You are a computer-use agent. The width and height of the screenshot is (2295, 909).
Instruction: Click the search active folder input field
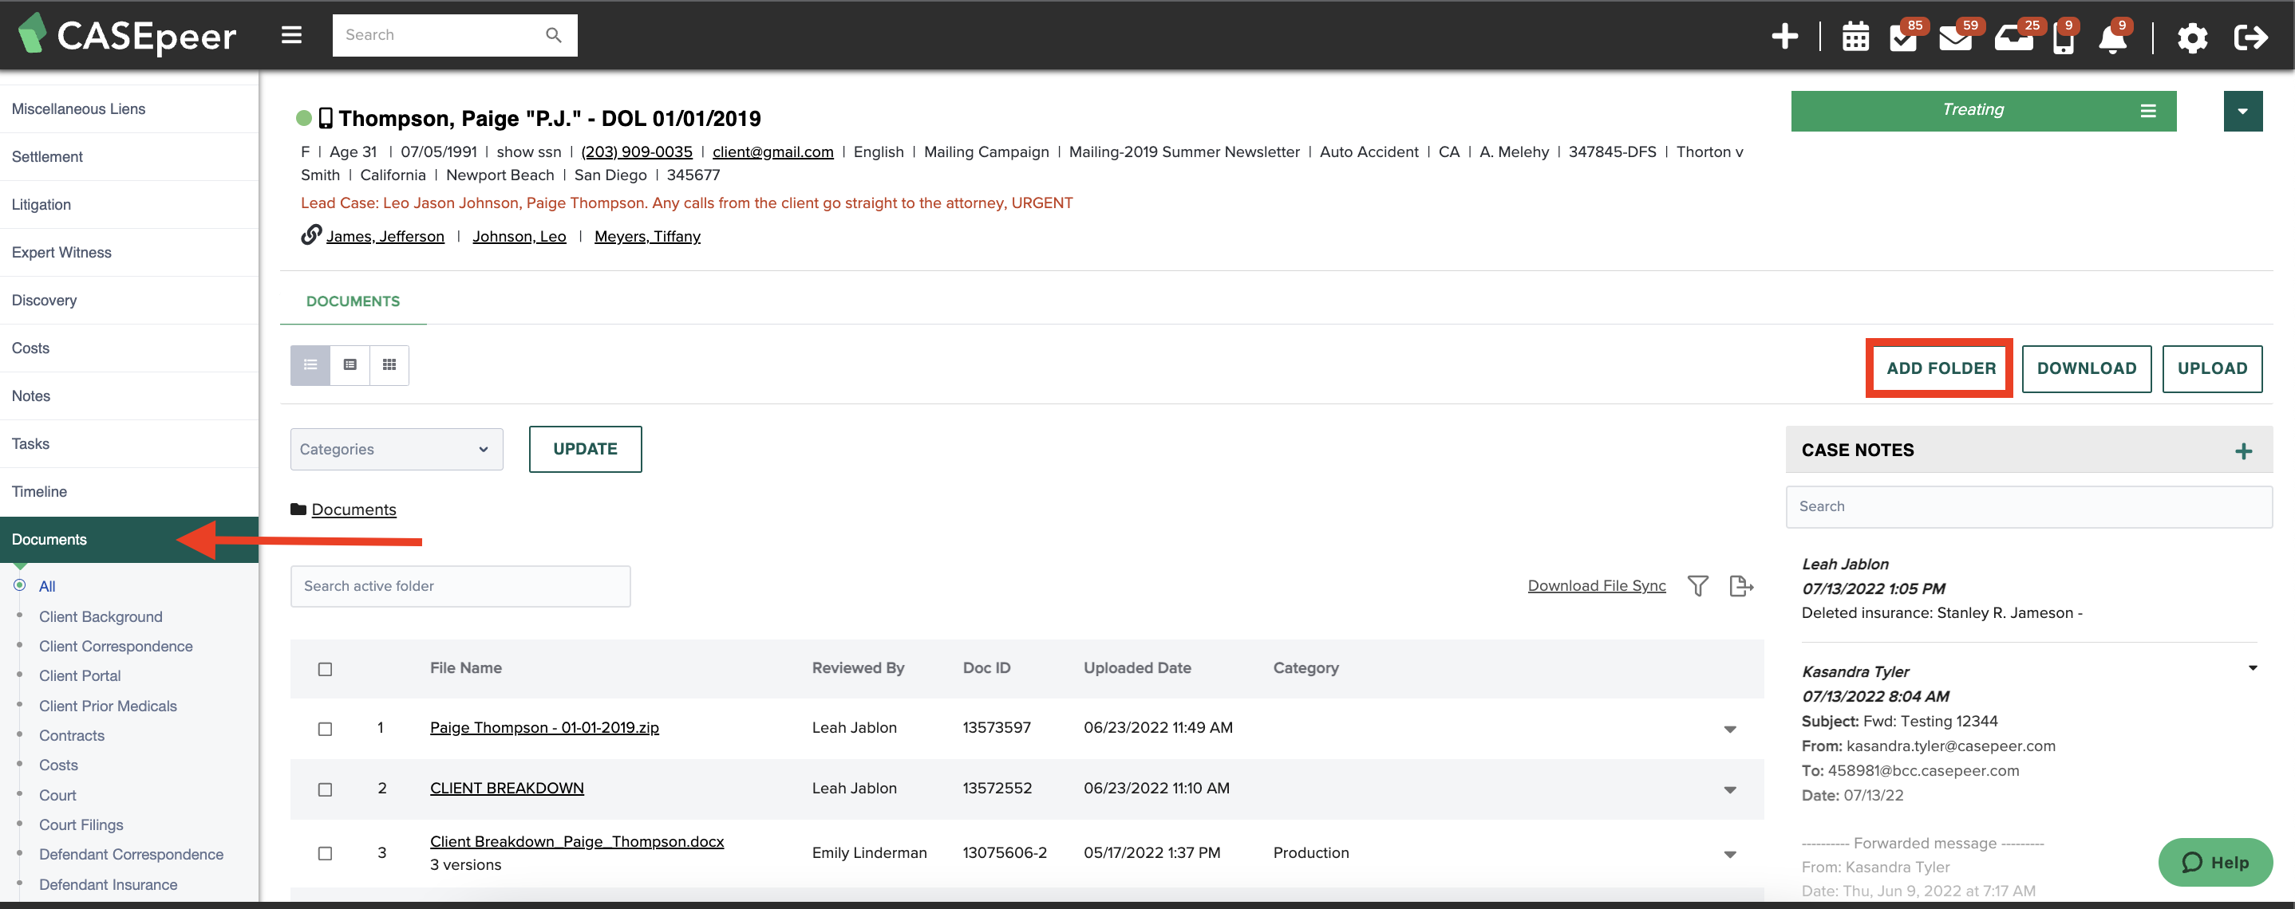click(x=460, y=584)
